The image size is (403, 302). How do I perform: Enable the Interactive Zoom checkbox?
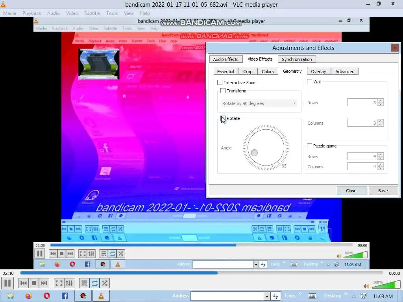[x=220, y=83]
